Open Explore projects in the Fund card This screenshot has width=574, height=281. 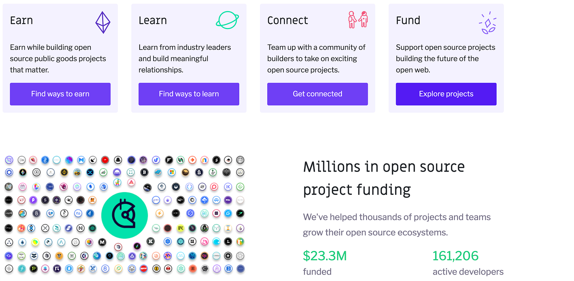point(446,94)
